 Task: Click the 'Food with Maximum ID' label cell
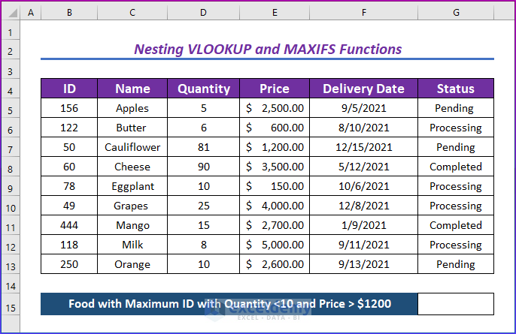point(229,304)
